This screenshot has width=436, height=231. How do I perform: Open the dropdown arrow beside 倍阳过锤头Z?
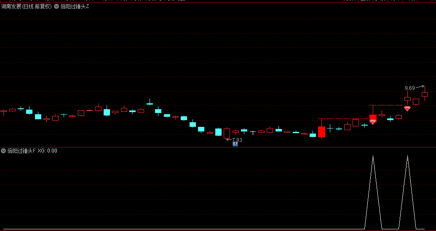pyautogui.click(x=56, y=6)
